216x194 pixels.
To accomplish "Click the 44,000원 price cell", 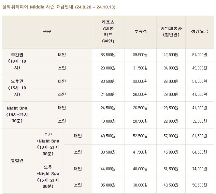I will (108, 169).
